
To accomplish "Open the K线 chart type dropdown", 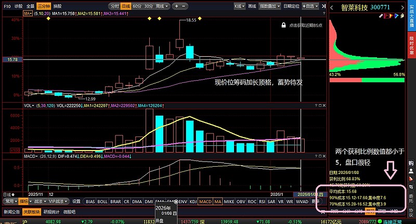I will [240, 6].
